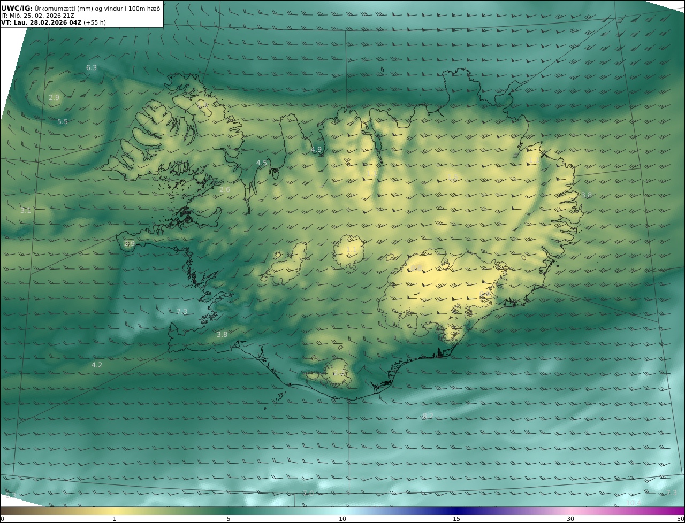
Task: Select the init time line "IT: Mið. 25. 02. 2026 21Z"
Action: 37,16
